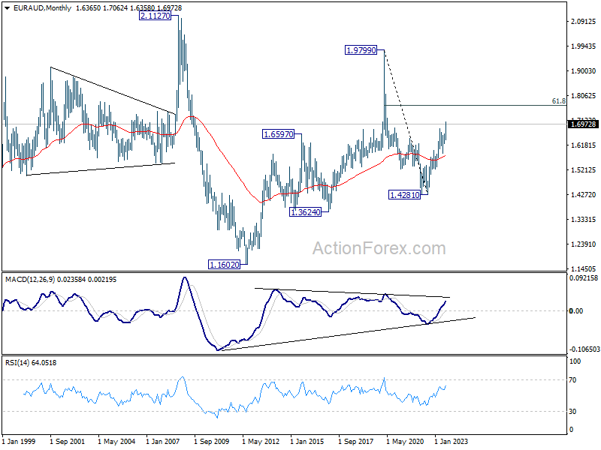Select the 1.36240 price label
The width and height of the screenshot is (601, 450).
coord(306,212)
